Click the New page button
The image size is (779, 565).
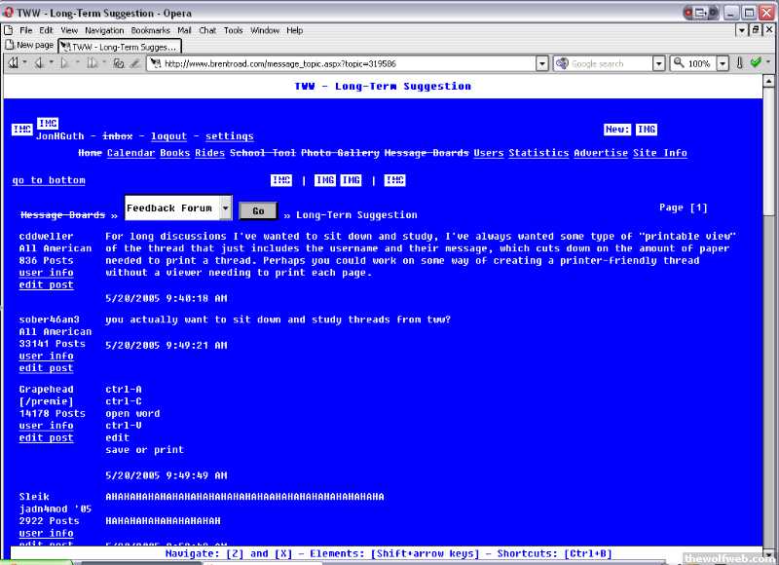coord(30,46)
